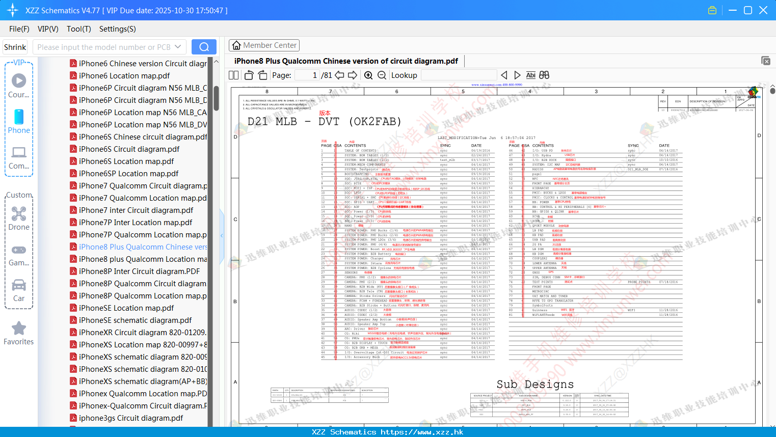Open iPhone6S Chinese circuit diagram.pdf
This screenshot has height=437, width=776.
[143, 137]
